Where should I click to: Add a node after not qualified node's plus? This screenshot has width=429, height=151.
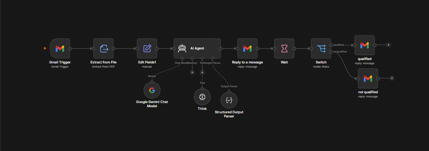[x=392, y=79]
